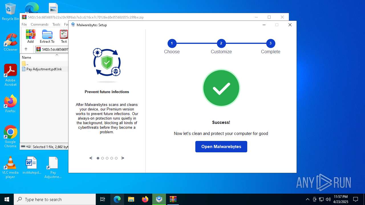The height and width of the screenshot is (205, 365).
Task: Click WinRAR Extract To toolbar icon
Action: [x=47, y=36]
